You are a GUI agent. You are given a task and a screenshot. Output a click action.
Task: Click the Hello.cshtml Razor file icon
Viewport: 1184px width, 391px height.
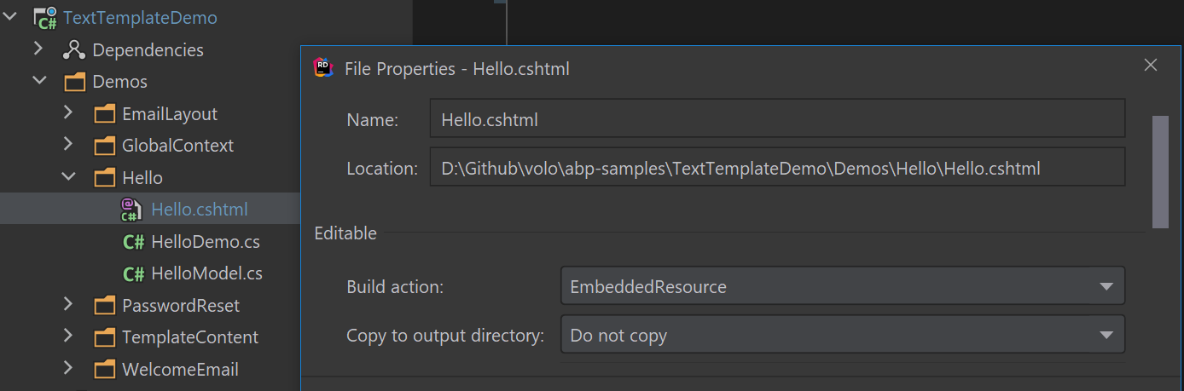click(x=130, y=210)
